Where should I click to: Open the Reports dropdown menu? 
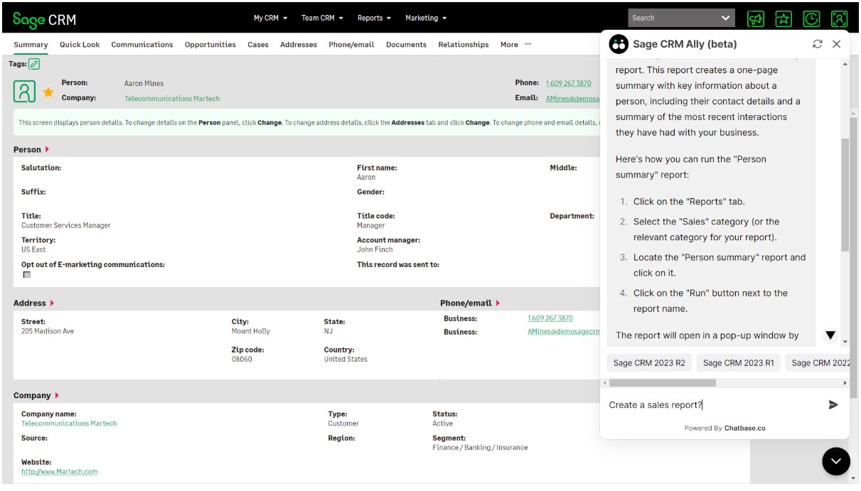[374, 18]
